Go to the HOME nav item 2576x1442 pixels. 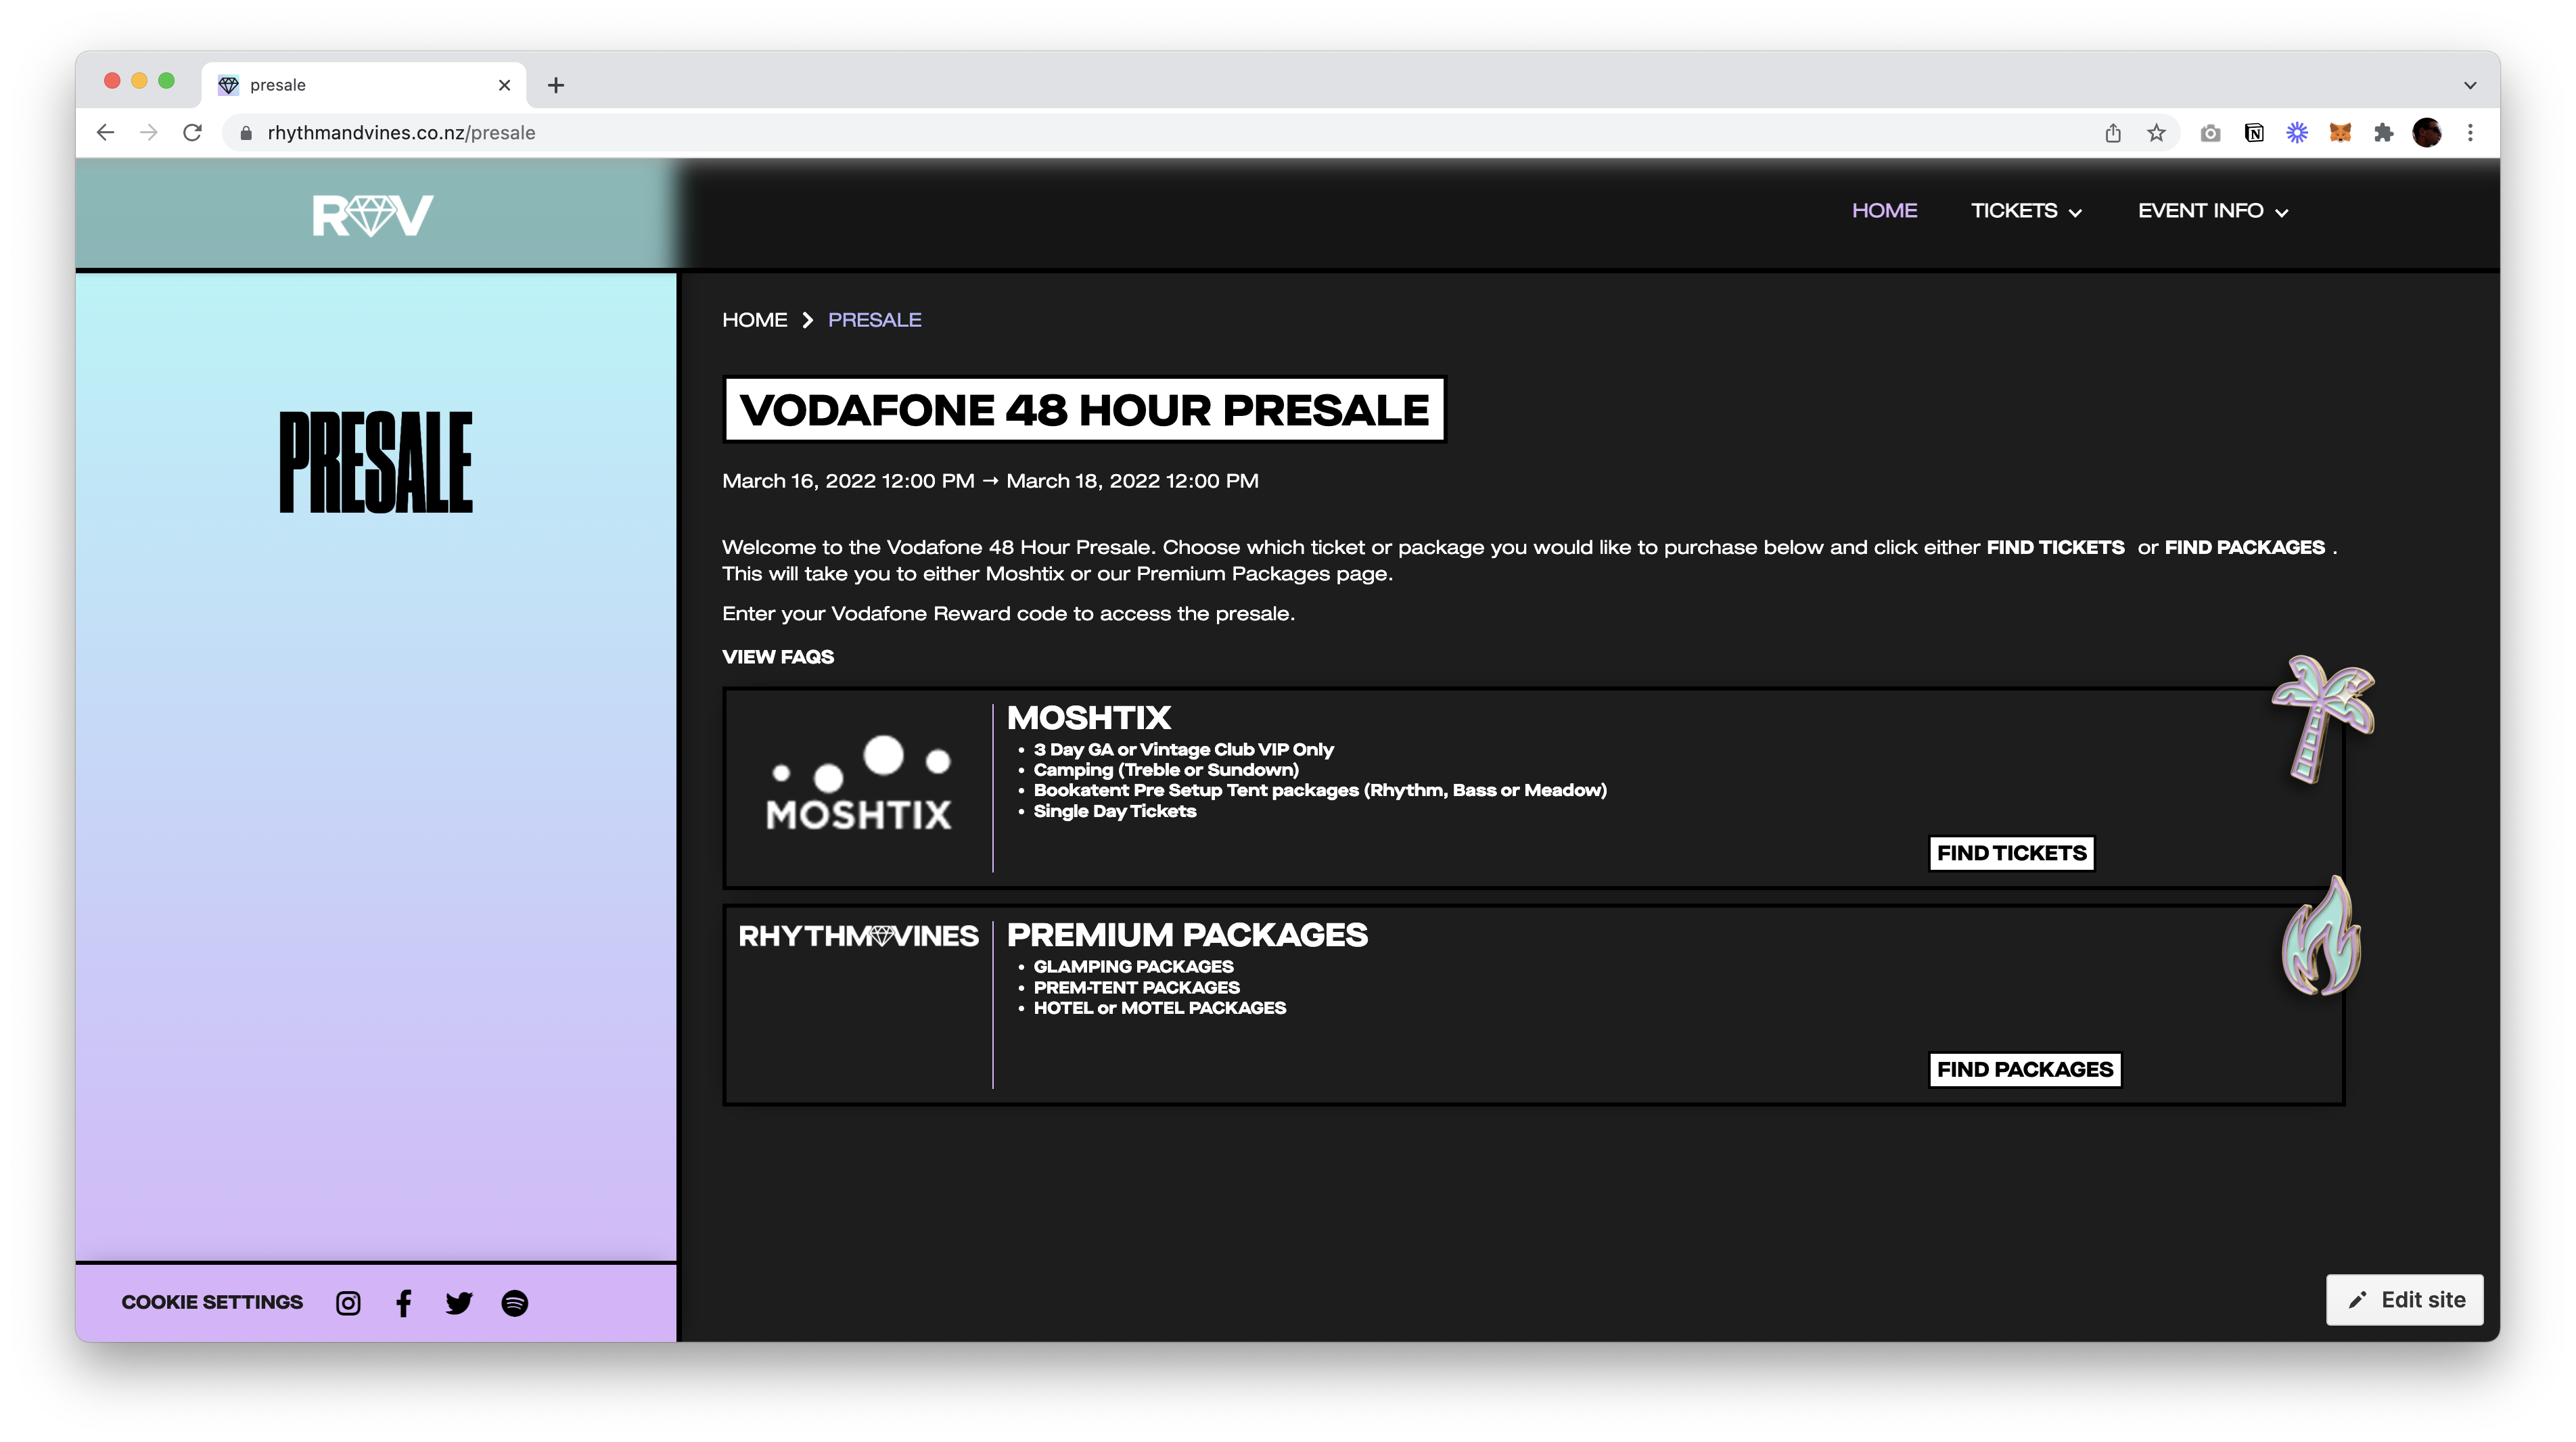pyautogui.click(x=1884, y=211)
